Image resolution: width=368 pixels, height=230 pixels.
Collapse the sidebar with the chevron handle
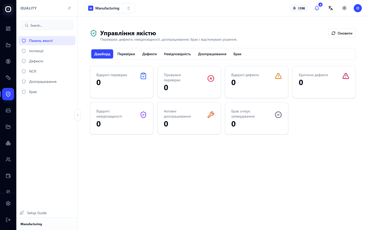pyautogui.click(x=78, y=115)
